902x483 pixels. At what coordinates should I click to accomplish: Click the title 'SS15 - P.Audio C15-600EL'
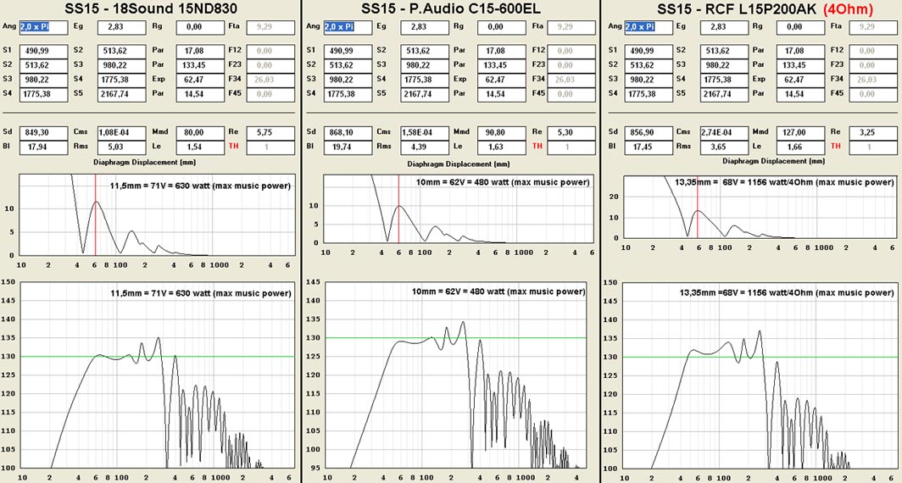(x=451, y=8)
